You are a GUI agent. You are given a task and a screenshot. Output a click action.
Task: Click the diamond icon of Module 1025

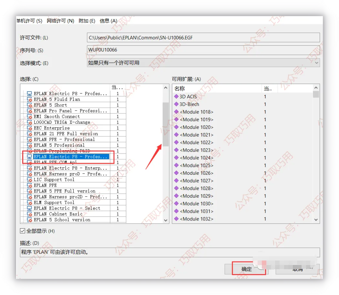coord(176,165)
